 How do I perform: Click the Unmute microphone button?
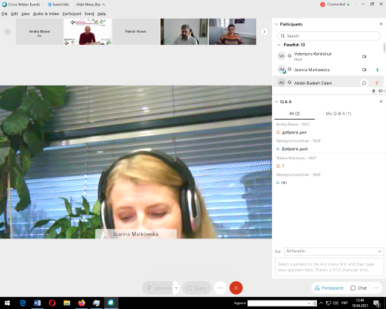(x=158, y=288)
